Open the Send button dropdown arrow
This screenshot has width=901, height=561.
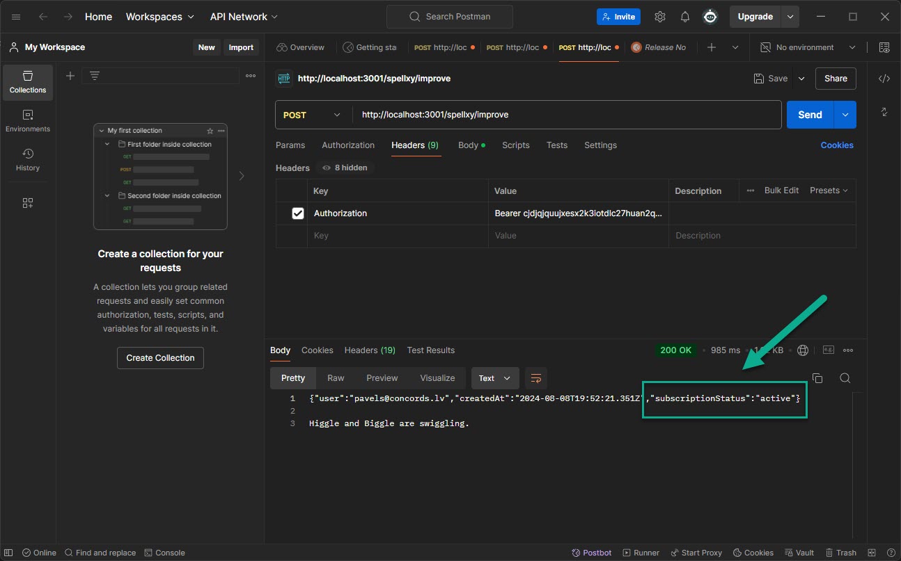point(845,115)
